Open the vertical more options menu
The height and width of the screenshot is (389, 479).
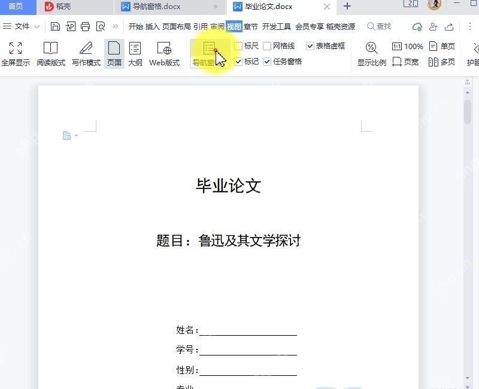(470, 26)
